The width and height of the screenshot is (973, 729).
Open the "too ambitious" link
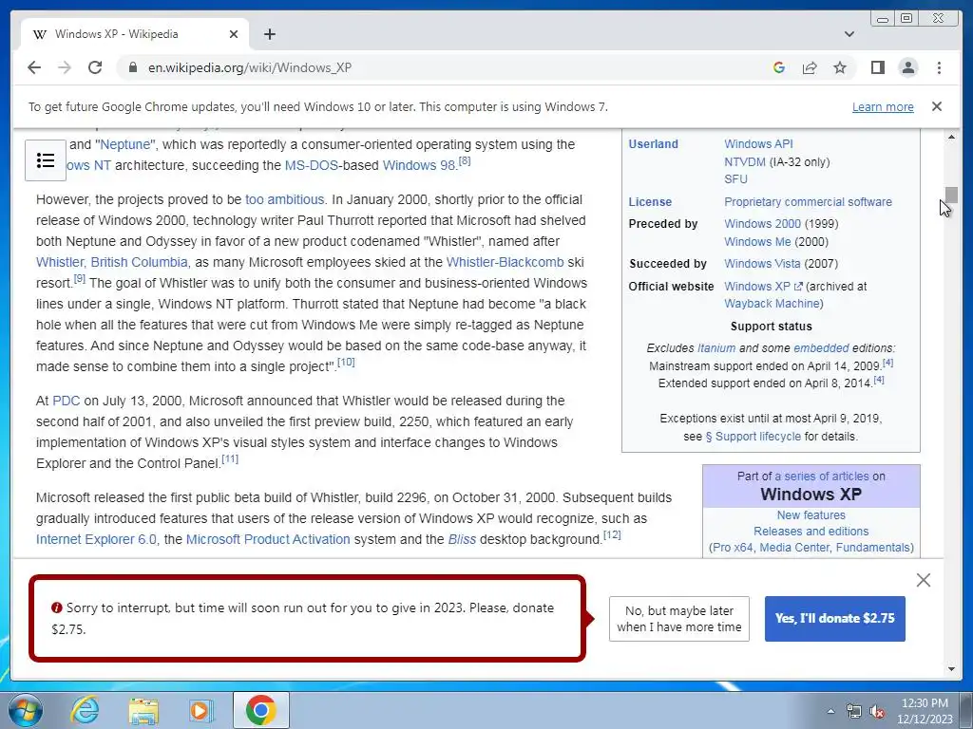[x=285, y=199]
